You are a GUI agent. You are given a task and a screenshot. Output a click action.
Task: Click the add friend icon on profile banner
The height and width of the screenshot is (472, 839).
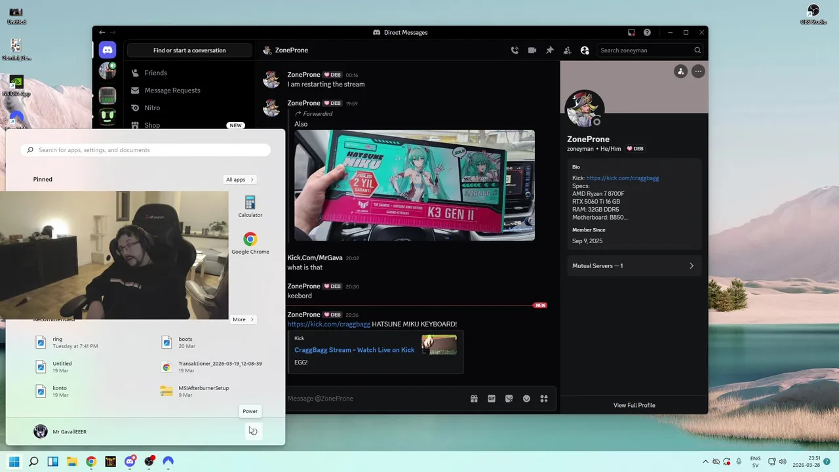(x=680, y=71)
